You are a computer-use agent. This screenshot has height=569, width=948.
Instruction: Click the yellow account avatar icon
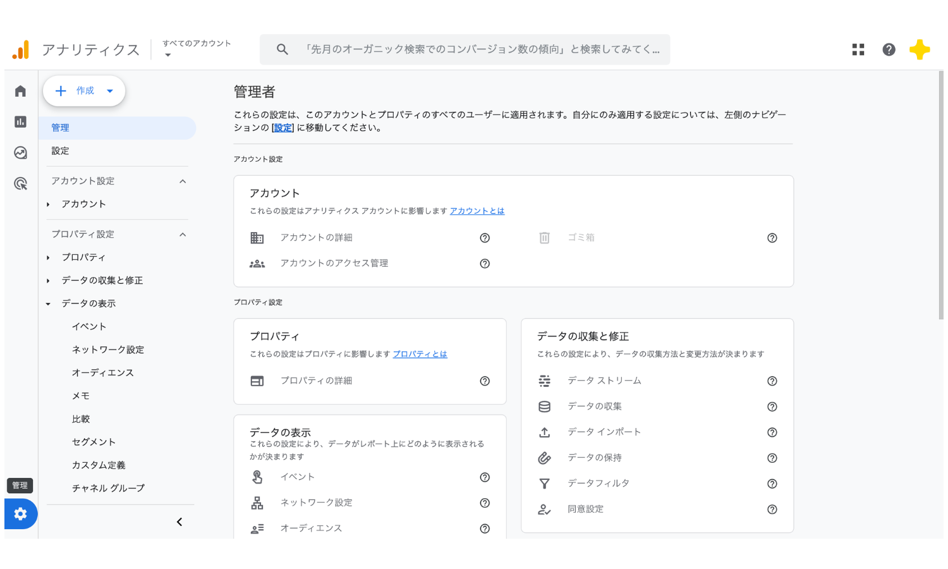tap(920, 49)
